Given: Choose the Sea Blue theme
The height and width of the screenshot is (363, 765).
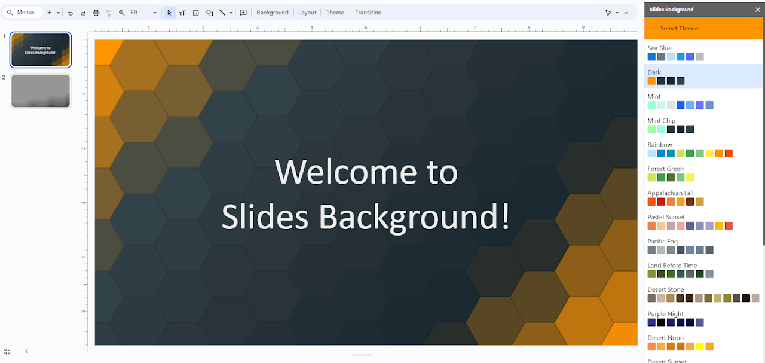Looking at the screenshot, I should pos(703,53).
